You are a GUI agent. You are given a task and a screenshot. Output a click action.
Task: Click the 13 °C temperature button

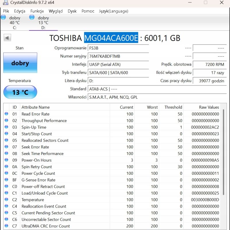coord(20,92)
